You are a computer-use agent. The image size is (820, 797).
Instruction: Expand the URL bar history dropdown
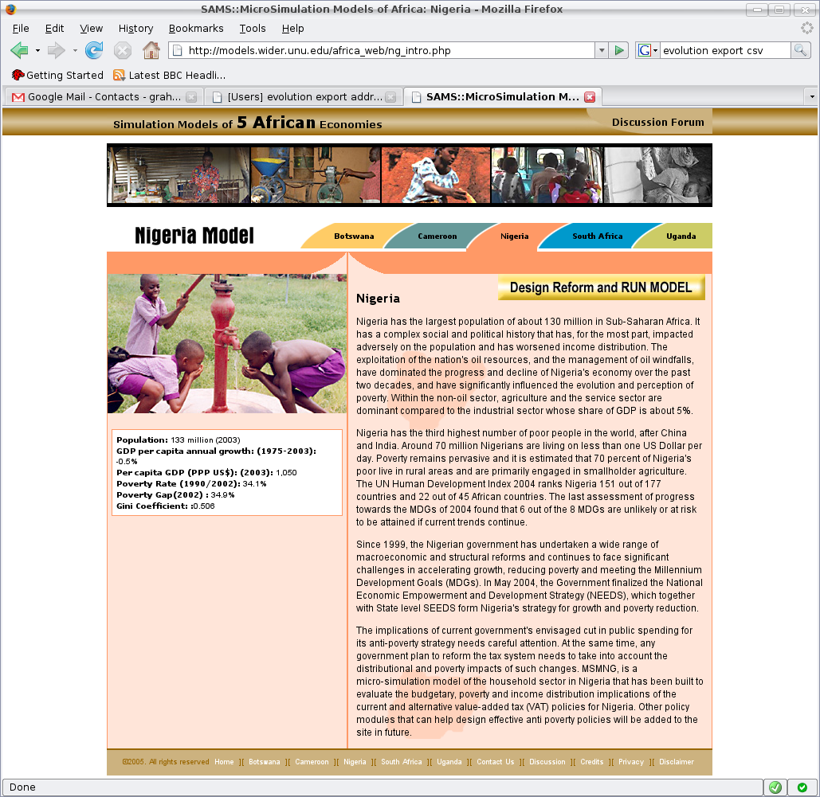[601, 51]
